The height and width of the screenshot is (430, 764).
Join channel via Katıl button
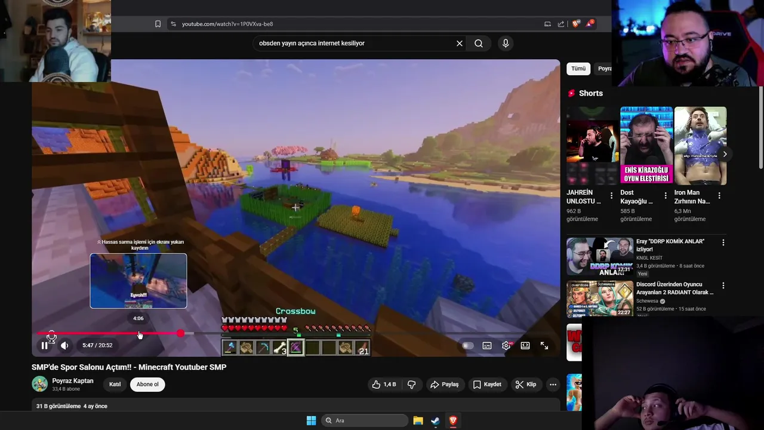(115, 385)
